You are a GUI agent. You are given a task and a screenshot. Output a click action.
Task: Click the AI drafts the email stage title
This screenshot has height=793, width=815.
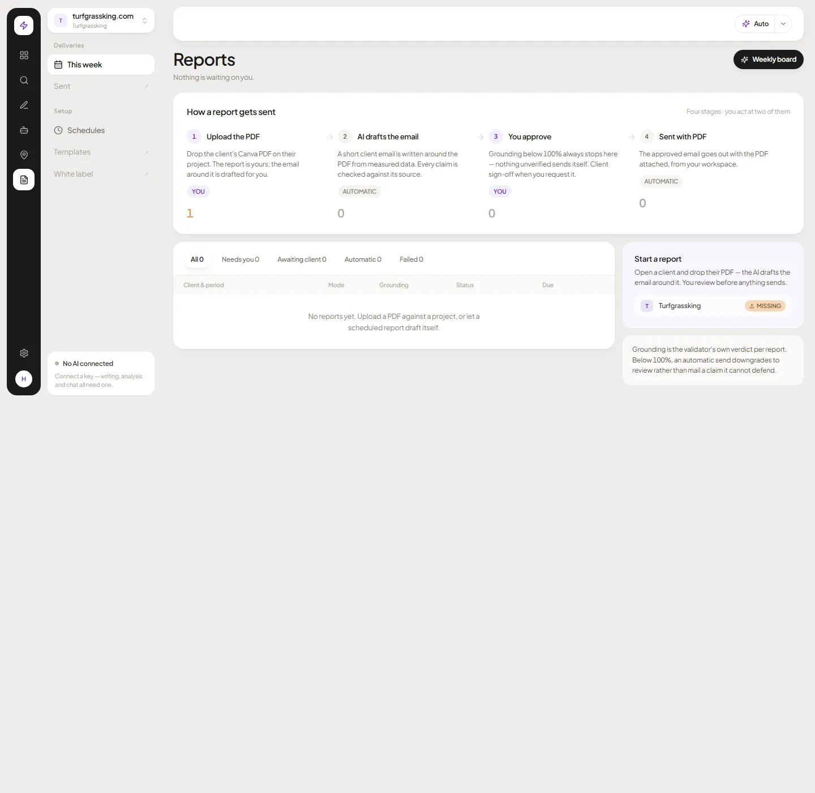(x=388, y=137)
